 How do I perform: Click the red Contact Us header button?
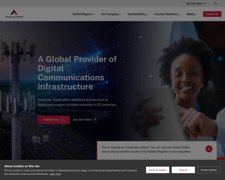212,14
